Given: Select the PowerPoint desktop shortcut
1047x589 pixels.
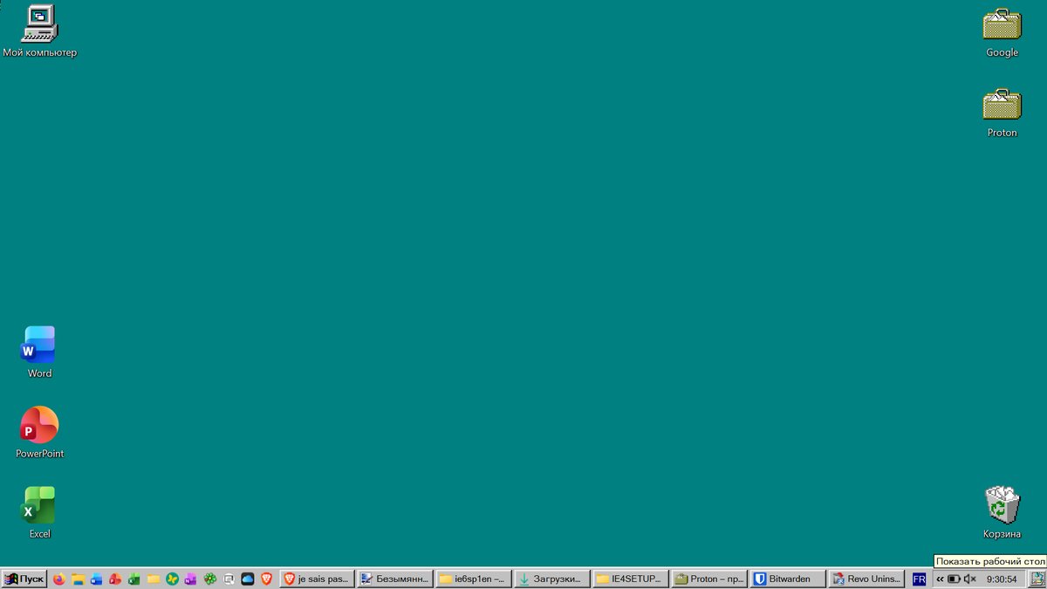Looking at the screenshot, I should pyautogui.click(x=39, y=433).
